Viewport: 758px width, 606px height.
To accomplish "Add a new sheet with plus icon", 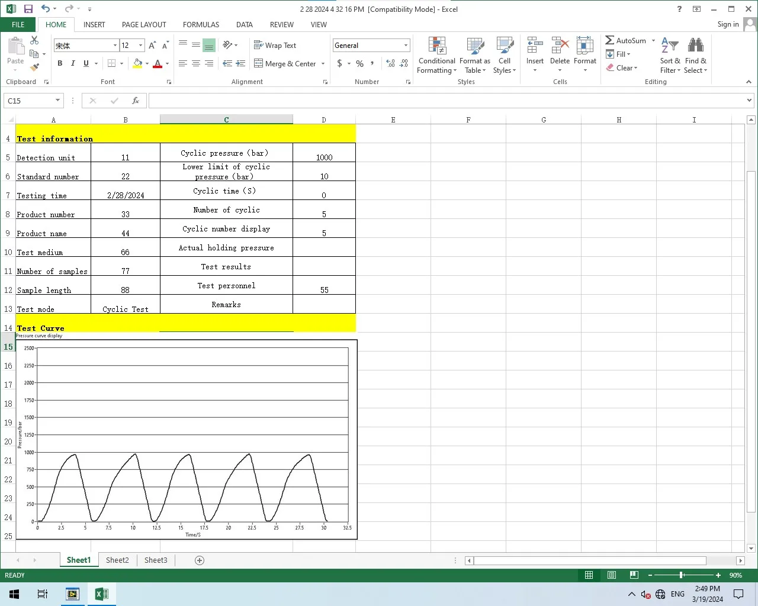I will 200,560.
